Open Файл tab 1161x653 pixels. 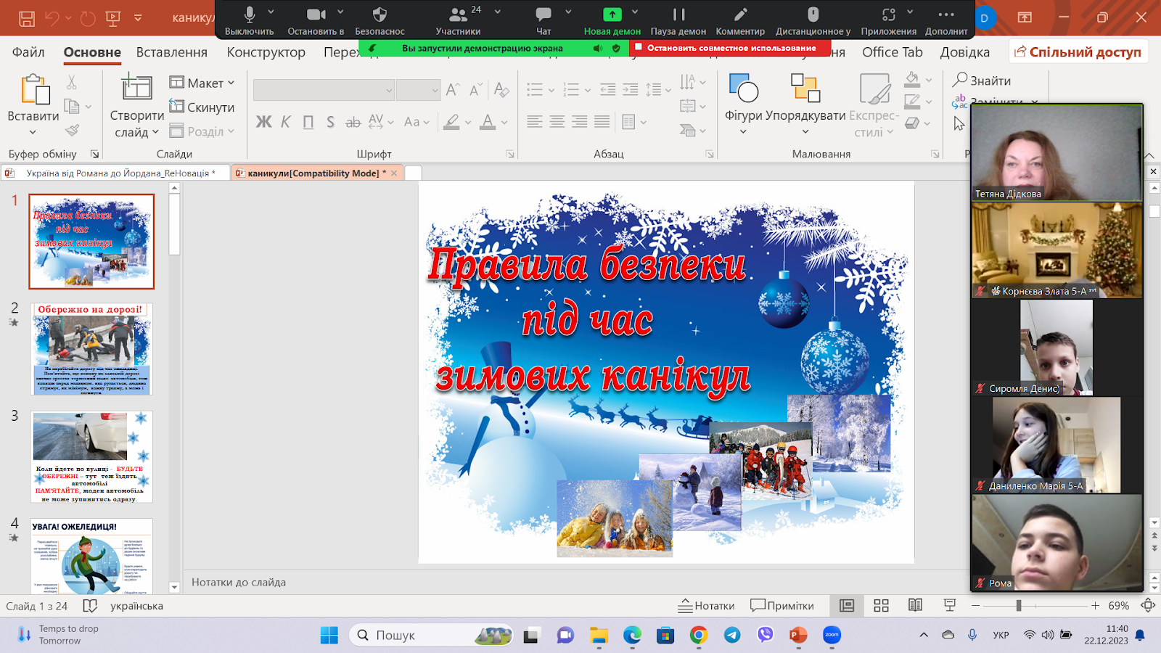tap(28, 52)
